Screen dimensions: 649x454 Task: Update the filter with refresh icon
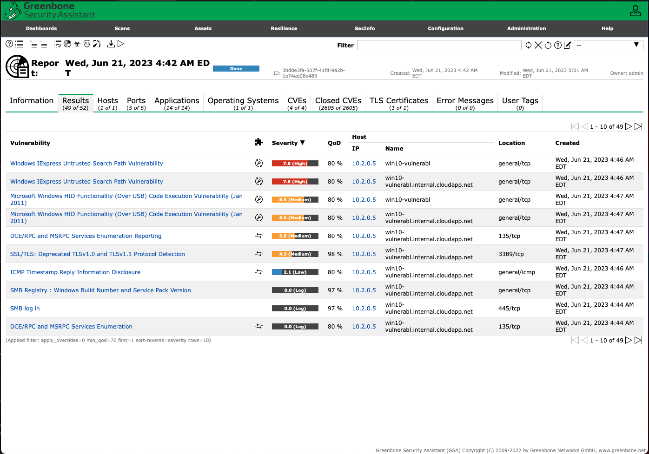[529, 45]
